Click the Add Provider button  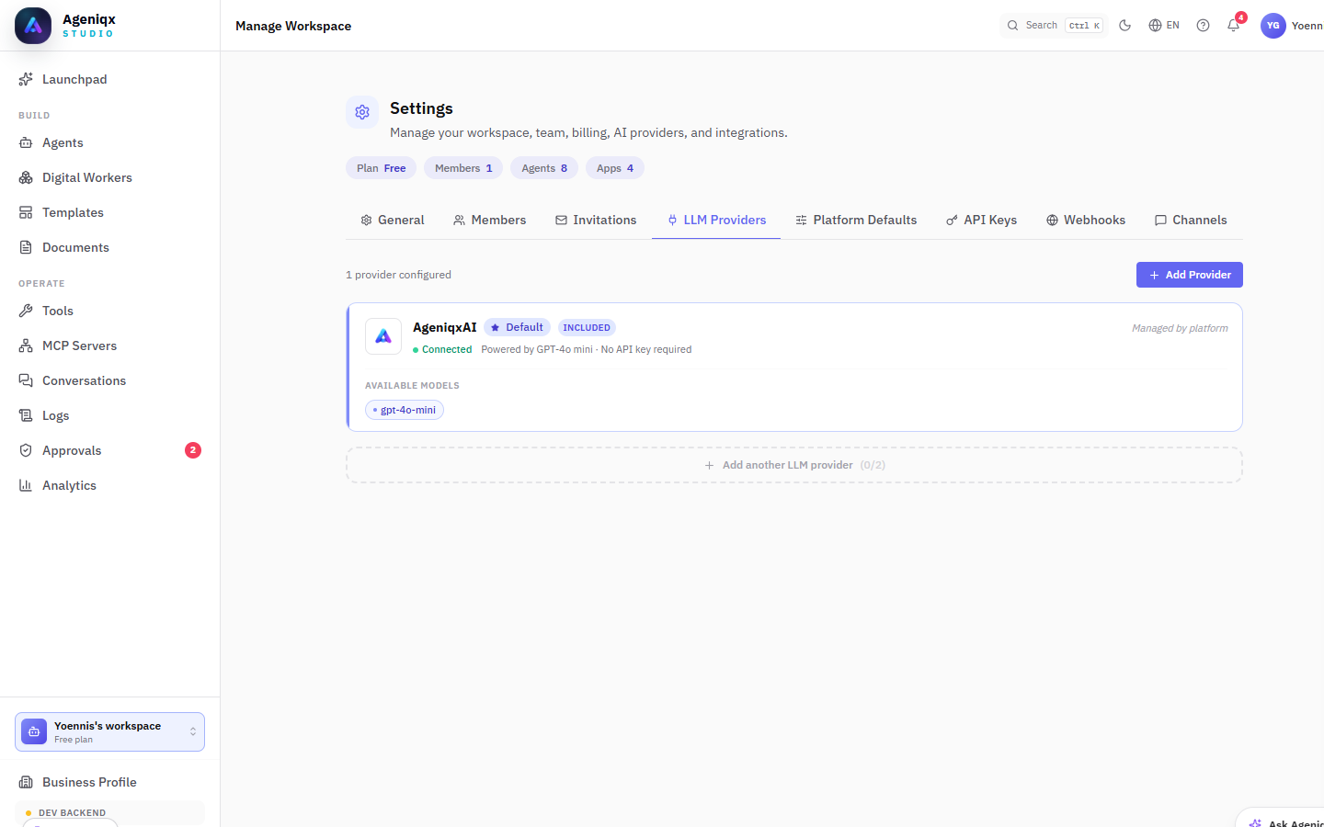1190,275
